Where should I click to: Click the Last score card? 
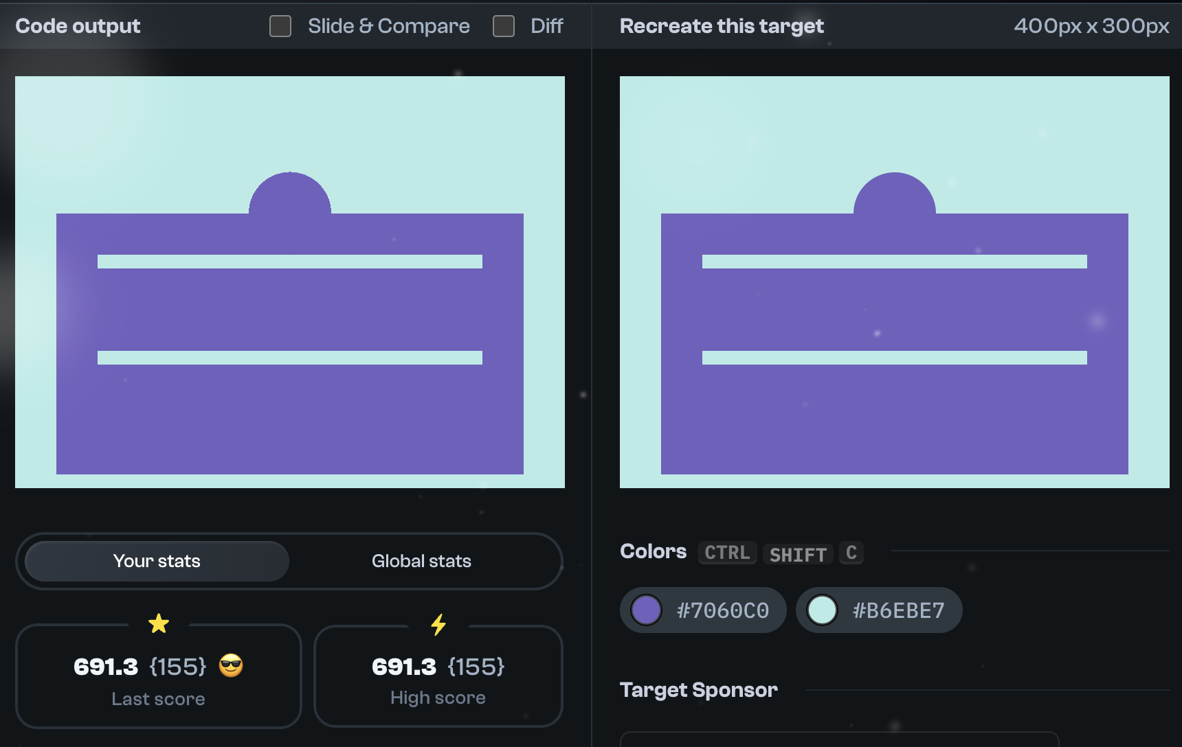(158, 677)
